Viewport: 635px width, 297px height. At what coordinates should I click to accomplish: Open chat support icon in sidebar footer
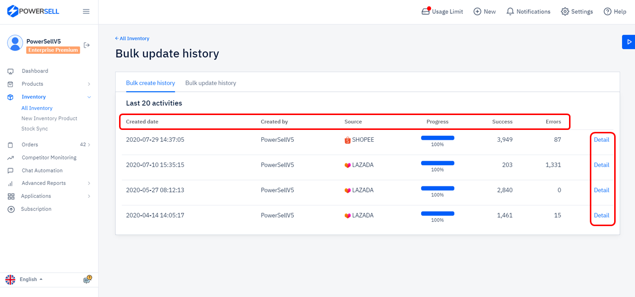[x=87, y=280]
